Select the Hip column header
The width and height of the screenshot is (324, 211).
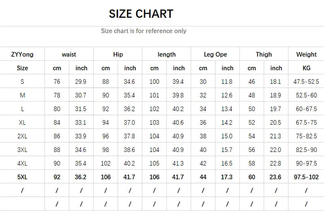[118, 54]
